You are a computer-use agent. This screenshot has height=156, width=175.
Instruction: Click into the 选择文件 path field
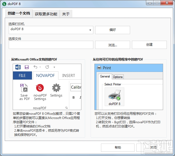coord(51,45)
